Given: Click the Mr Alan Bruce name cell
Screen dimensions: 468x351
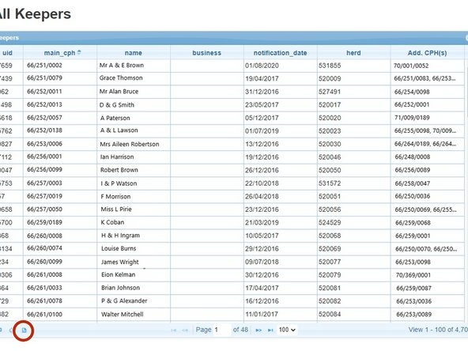Looking at the screenshot, I should coord(134,92).
